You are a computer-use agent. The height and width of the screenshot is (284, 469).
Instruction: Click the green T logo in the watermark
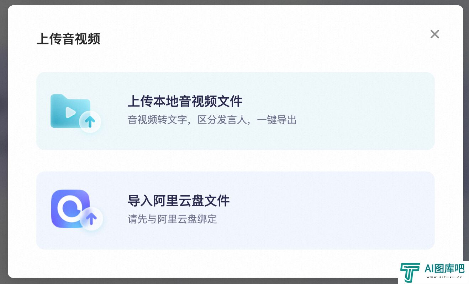click(410, 273)
